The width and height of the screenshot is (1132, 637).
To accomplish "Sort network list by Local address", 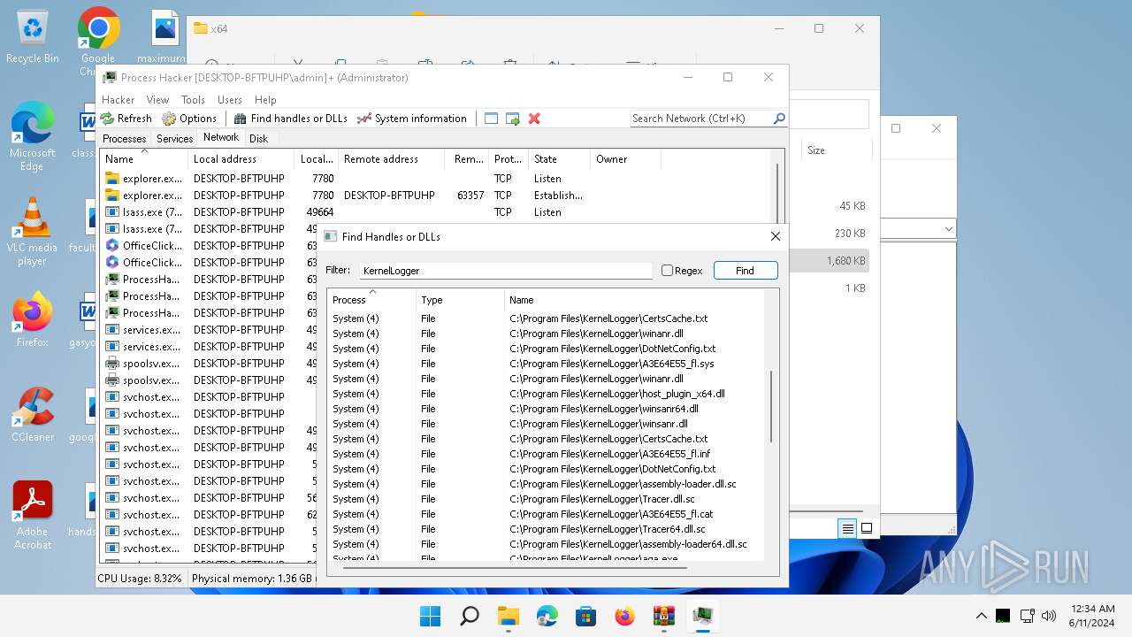I will coord(241,159).
